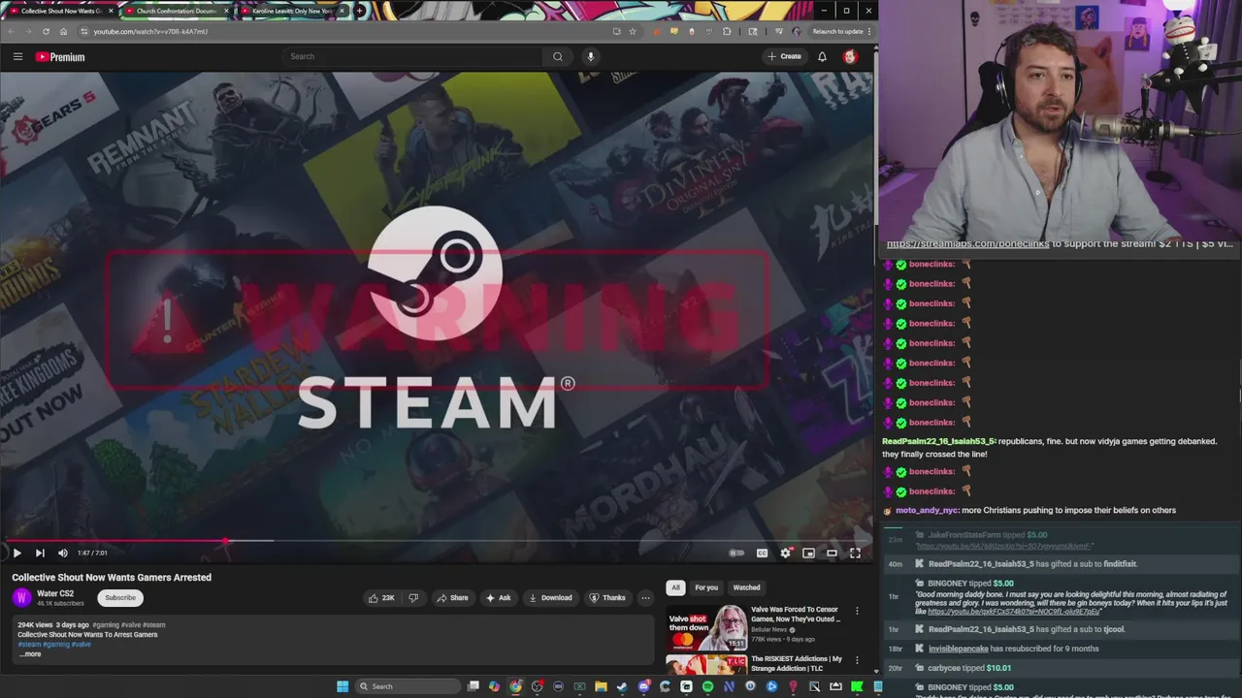Image resolution: width=1242 pixels, height=698 pixels.
Task: Open YouTube notifications bell
Action: (x=822, y=56)
